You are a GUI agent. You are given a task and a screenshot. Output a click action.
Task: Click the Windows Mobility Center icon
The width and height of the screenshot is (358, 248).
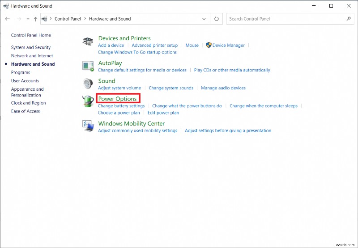pyautogui.click(x=88, y=126)
